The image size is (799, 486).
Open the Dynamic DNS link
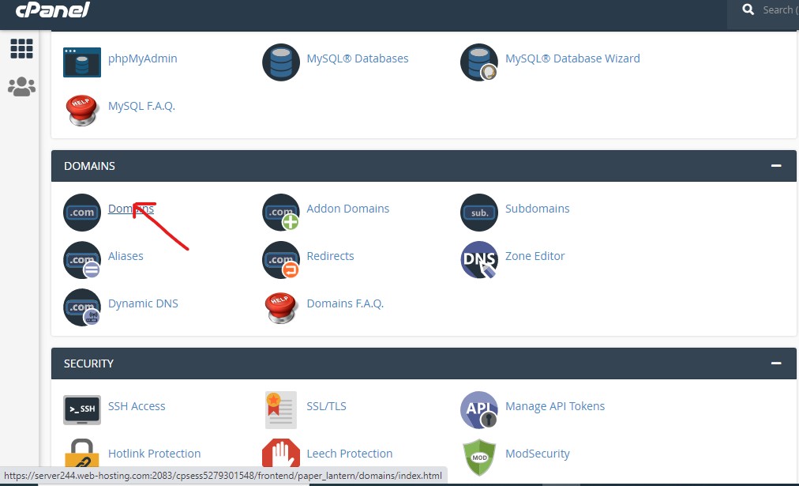tap(143, 303)
